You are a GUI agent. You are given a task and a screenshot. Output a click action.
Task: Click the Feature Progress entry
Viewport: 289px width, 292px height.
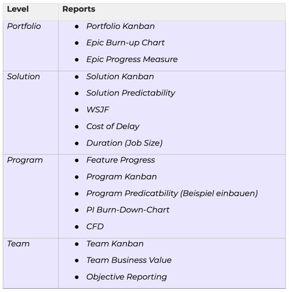[x=121, y=160]
